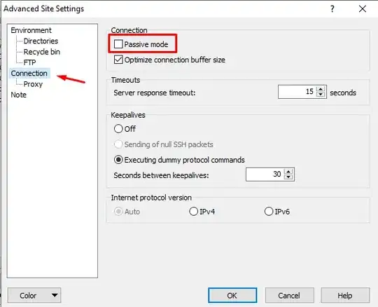Open the Proxy settings page
Screen dimensions: 378x307
click(33, 84)
